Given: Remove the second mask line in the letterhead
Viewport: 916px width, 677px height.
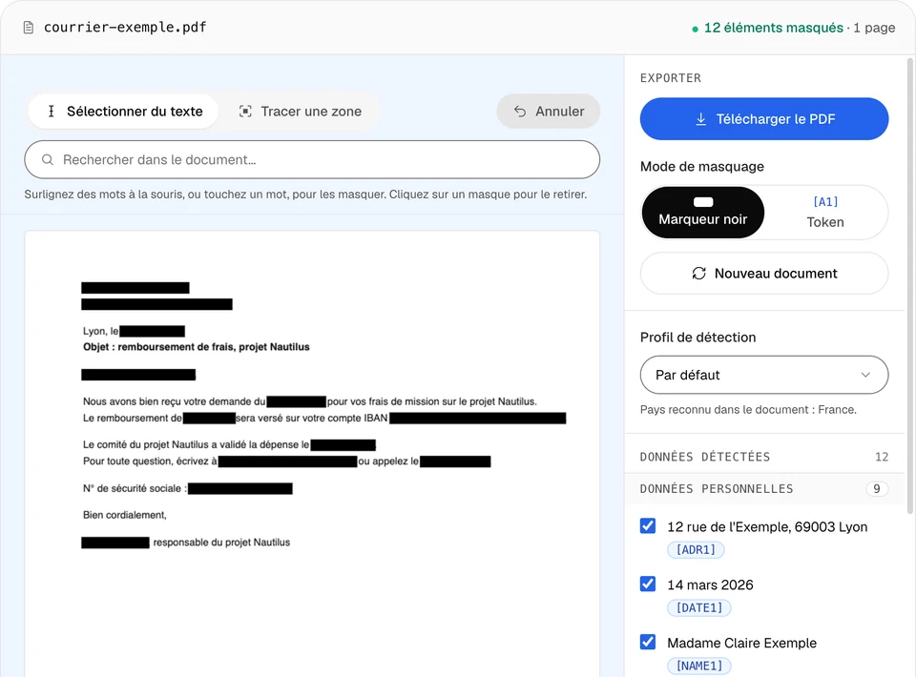Looking at the screenshot, I should [157, 304].
